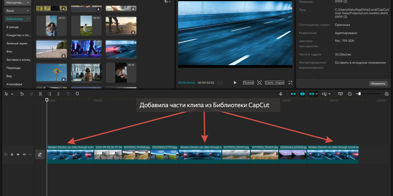393x196 pixels.
Task: Select the Вид category
Action: click(9, 76)
